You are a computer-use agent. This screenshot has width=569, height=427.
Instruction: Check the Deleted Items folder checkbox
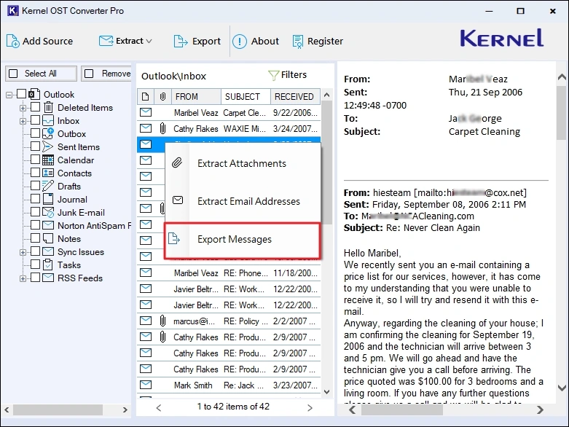[35, 107]
